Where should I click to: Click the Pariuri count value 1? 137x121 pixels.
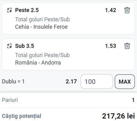coord(133,100)
